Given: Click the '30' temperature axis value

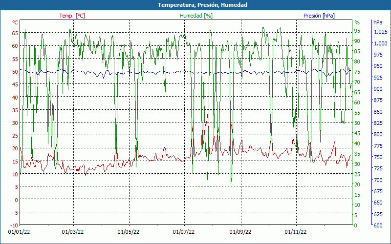Looking at the screenshot, I should [15, 123].
